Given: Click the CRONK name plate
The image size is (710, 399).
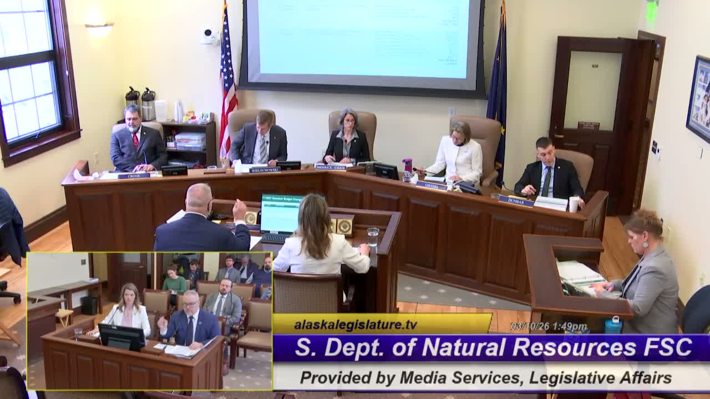Looking at the screenshot, I should [133, 176].
